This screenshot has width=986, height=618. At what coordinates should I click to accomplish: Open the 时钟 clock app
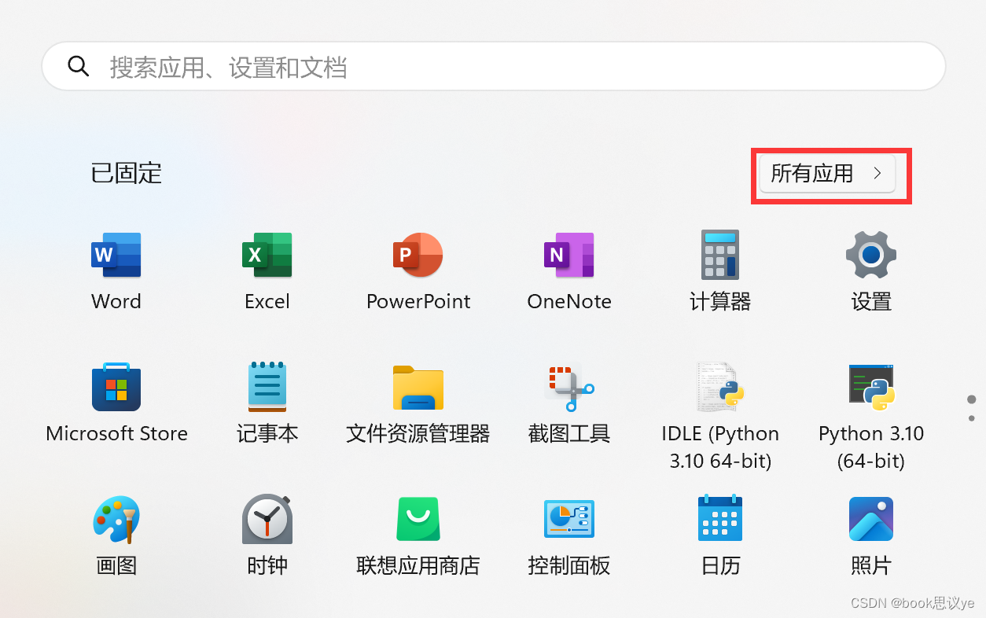267,519
